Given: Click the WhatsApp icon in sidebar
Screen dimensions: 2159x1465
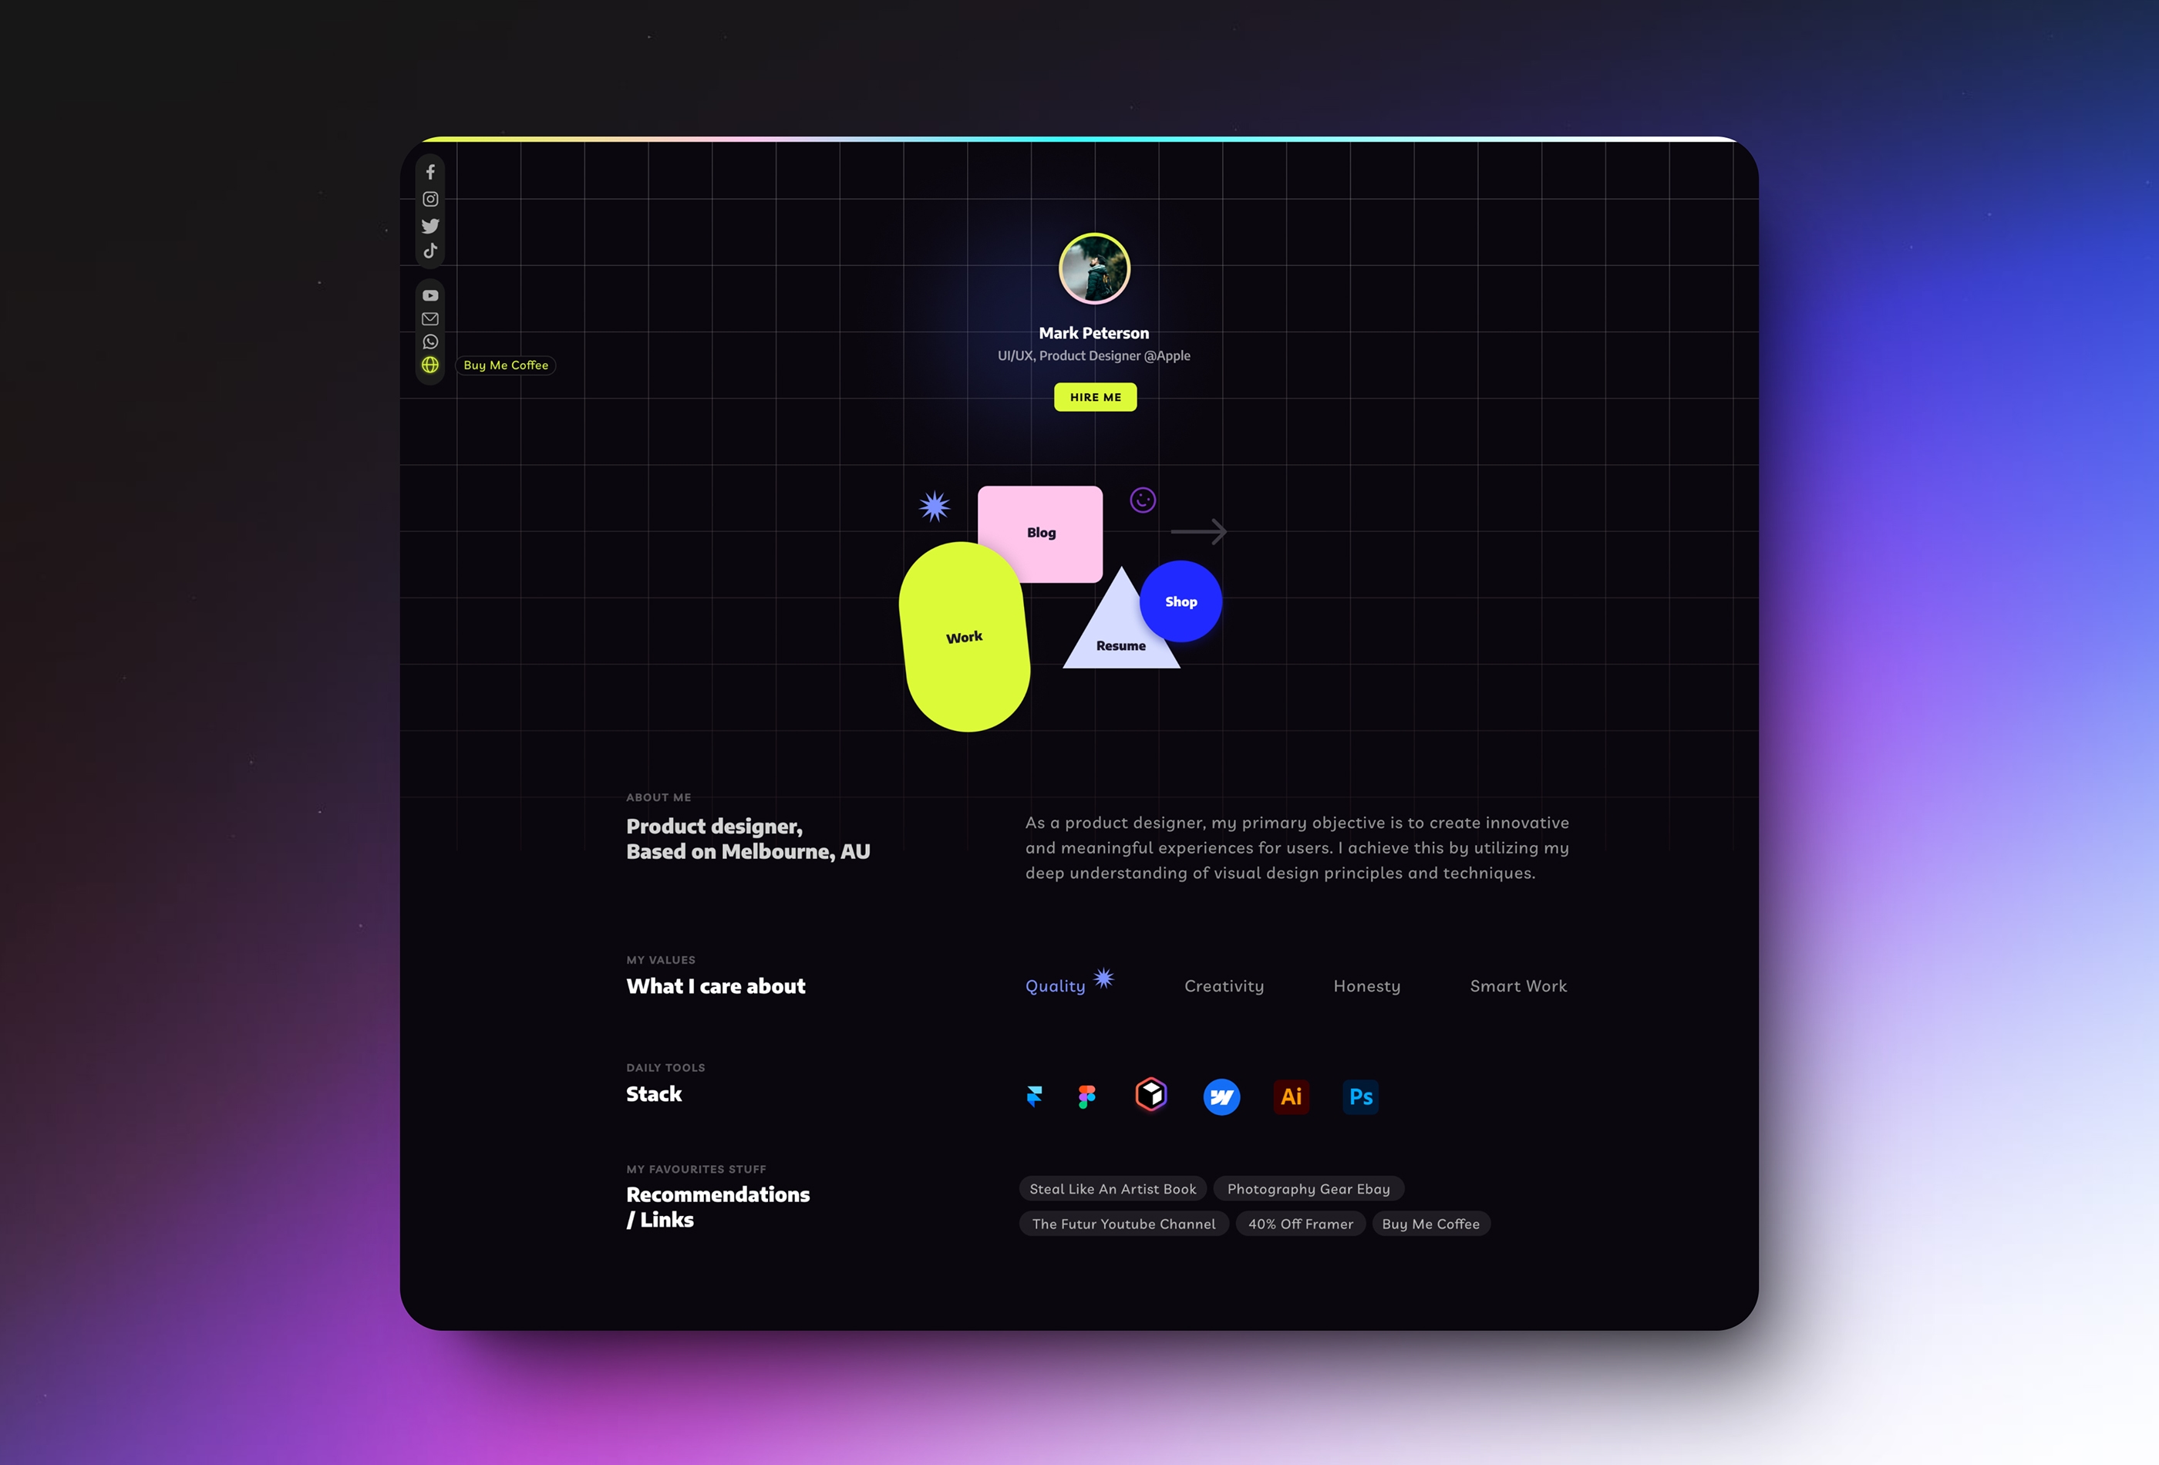Looking at the screenshot, I should click(x=429, y=342).
